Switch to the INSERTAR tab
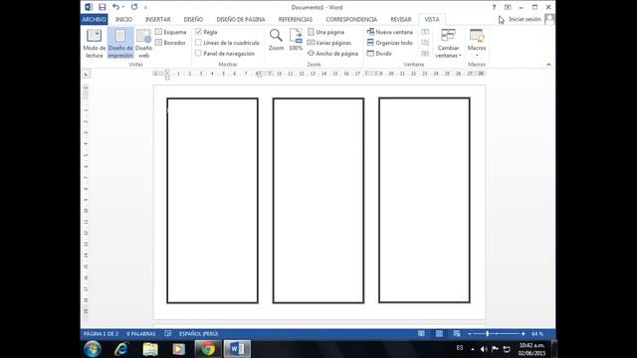This screenshot has width=637, height=358. (x=158, y=20)
